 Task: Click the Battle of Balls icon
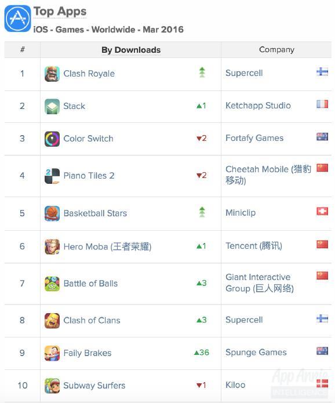click(x=52, y=284)
